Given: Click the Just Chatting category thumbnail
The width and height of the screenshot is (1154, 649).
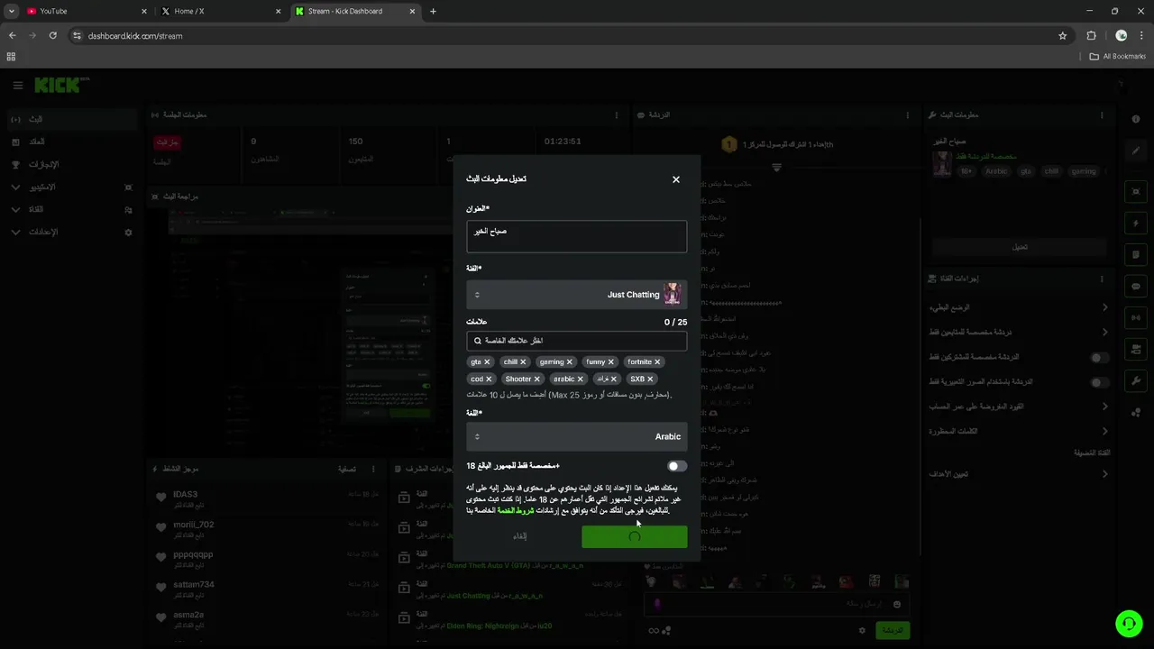Looking at the screenshot, I should (x=673, y=295).
